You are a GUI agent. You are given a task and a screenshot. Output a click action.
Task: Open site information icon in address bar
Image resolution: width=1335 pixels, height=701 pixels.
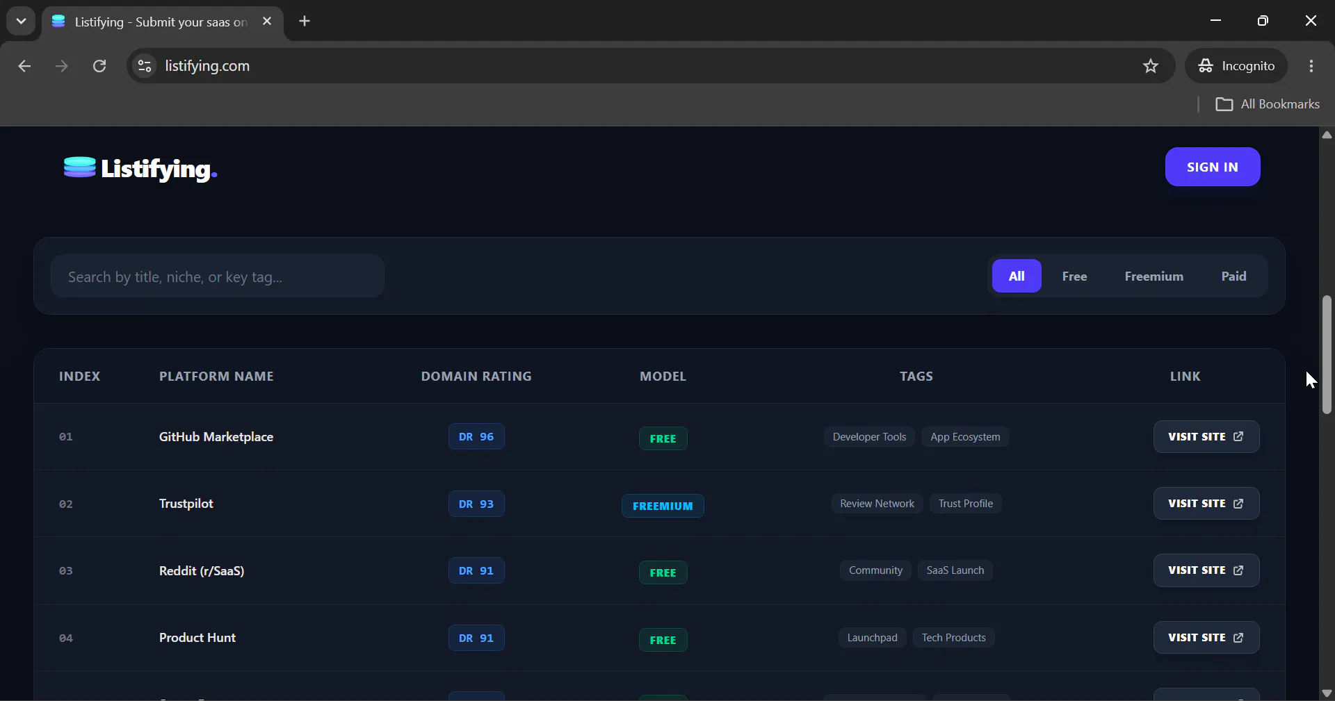pyautogui.click(x=145, y=66)
